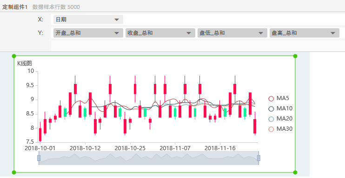Expand the 盘低_总和 field dropdown
This screenshot has width=345, height=178.
coord(261,33)
